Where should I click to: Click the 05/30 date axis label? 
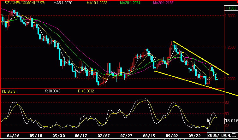click(x=58, y=136)
